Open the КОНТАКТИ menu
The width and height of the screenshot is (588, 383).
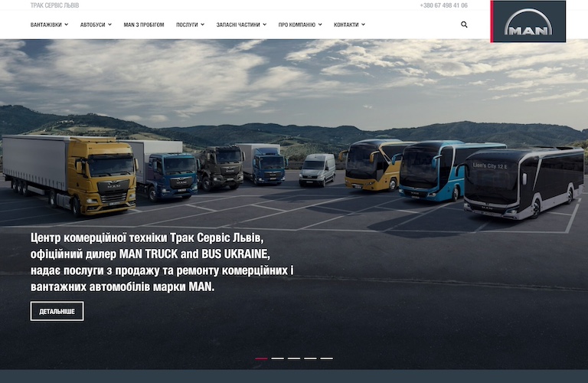349,25
